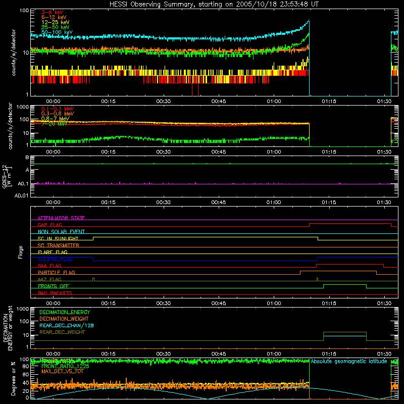The height and width of the screenshot is (404, 404).
Task: Click the MAX_DET_VS_TOT legend label
Action: (x=63, y=371)
